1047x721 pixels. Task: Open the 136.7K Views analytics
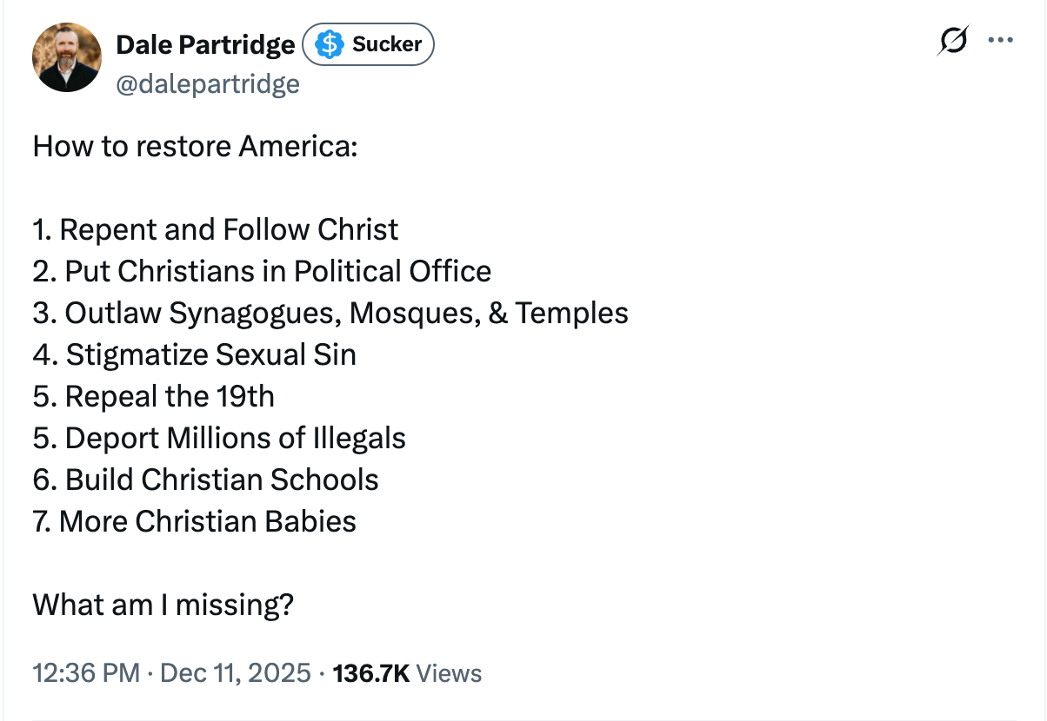[x=405, y=672]
